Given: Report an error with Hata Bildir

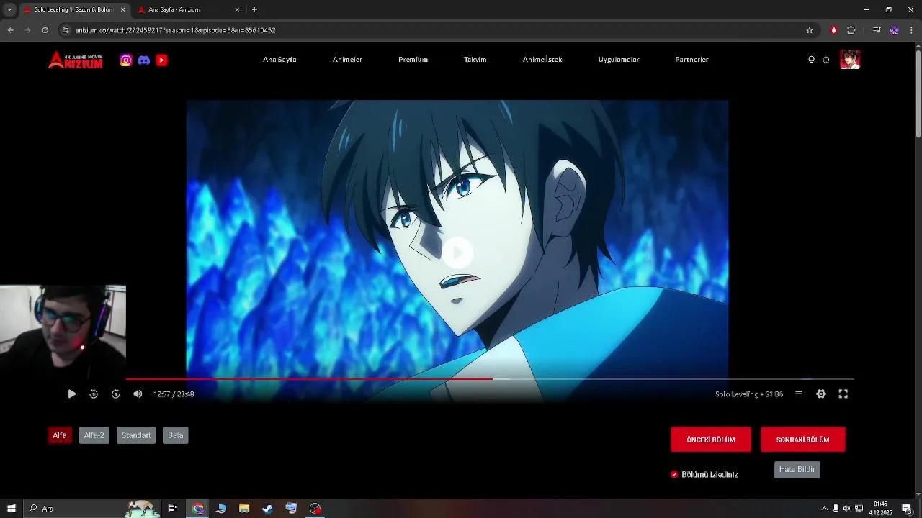Looking at the screenshot, I should pyautogui.click(x=797, y=469).
